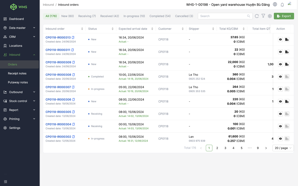Select the Receiving (7) tab
The width and height of the screenshot is (298, 186).
click(x=87, y=16)
